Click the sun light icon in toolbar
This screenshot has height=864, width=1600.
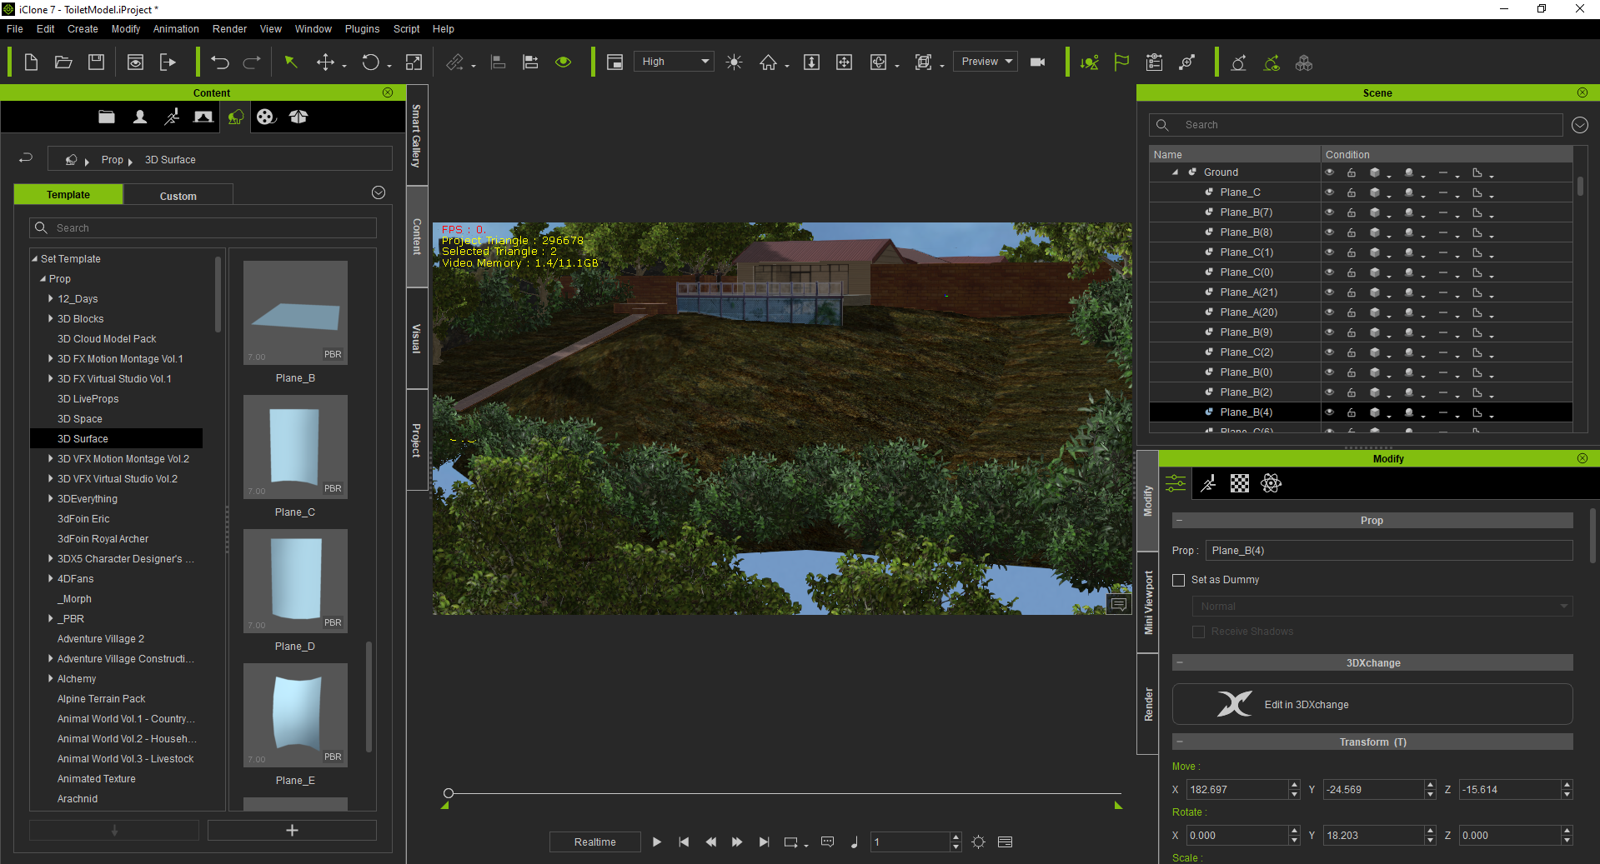tap(734, 62)
